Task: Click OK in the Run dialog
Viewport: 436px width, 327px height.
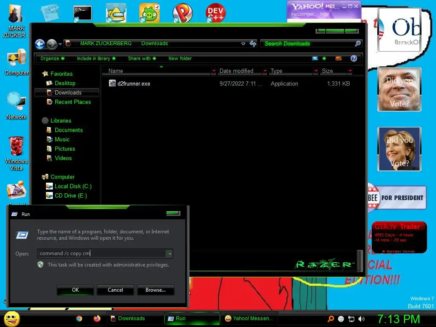Action: [x=75, y=290]
